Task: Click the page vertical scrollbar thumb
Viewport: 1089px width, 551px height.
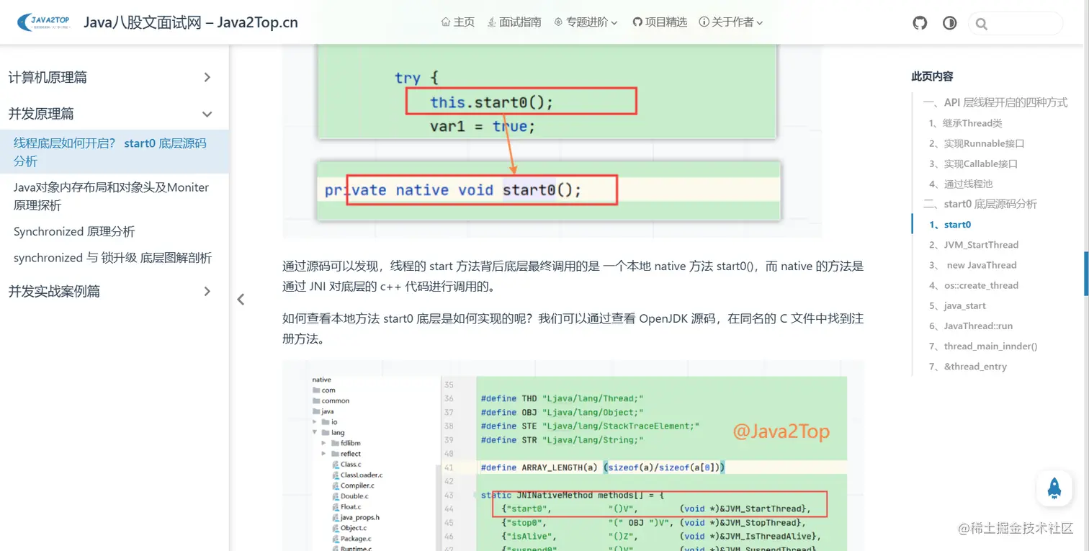Action: (x=1086, y=274)
